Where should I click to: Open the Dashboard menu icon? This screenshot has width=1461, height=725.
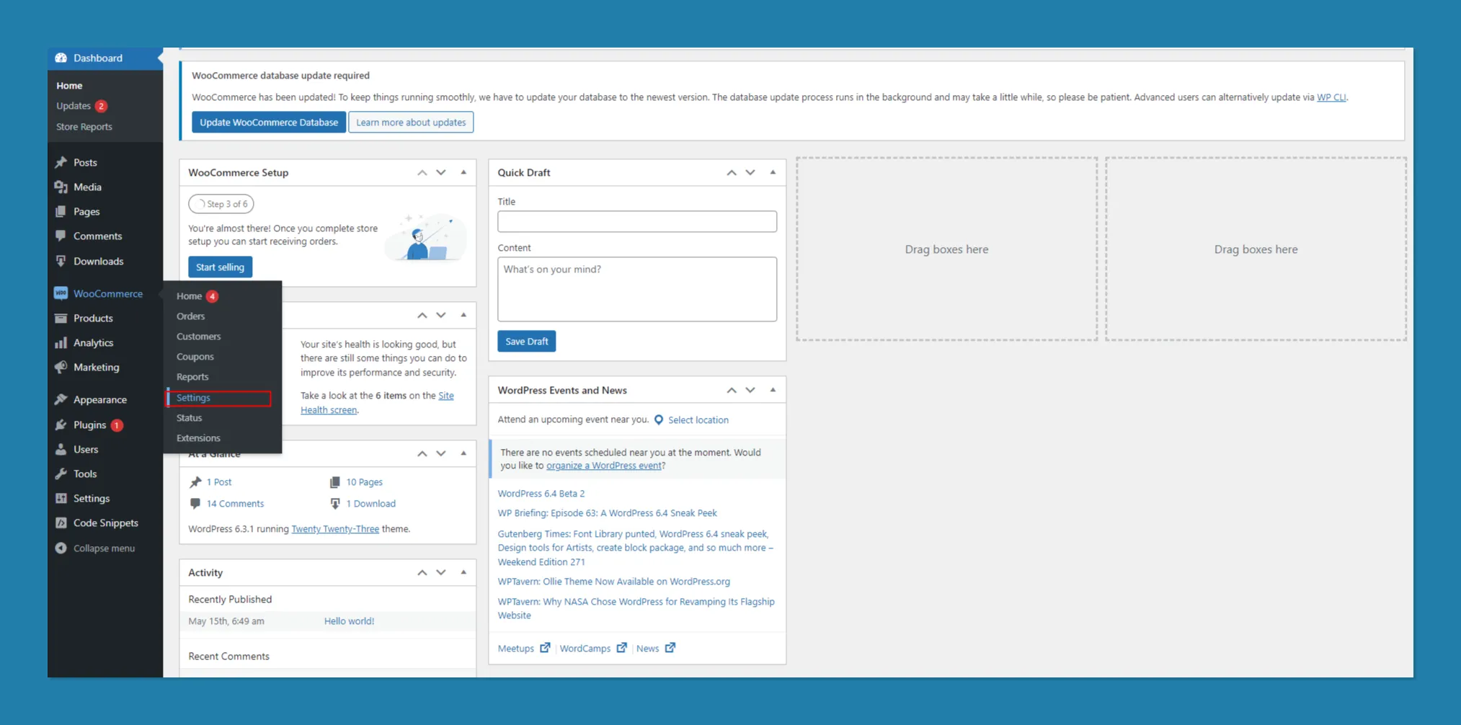(x=61, y=58)
